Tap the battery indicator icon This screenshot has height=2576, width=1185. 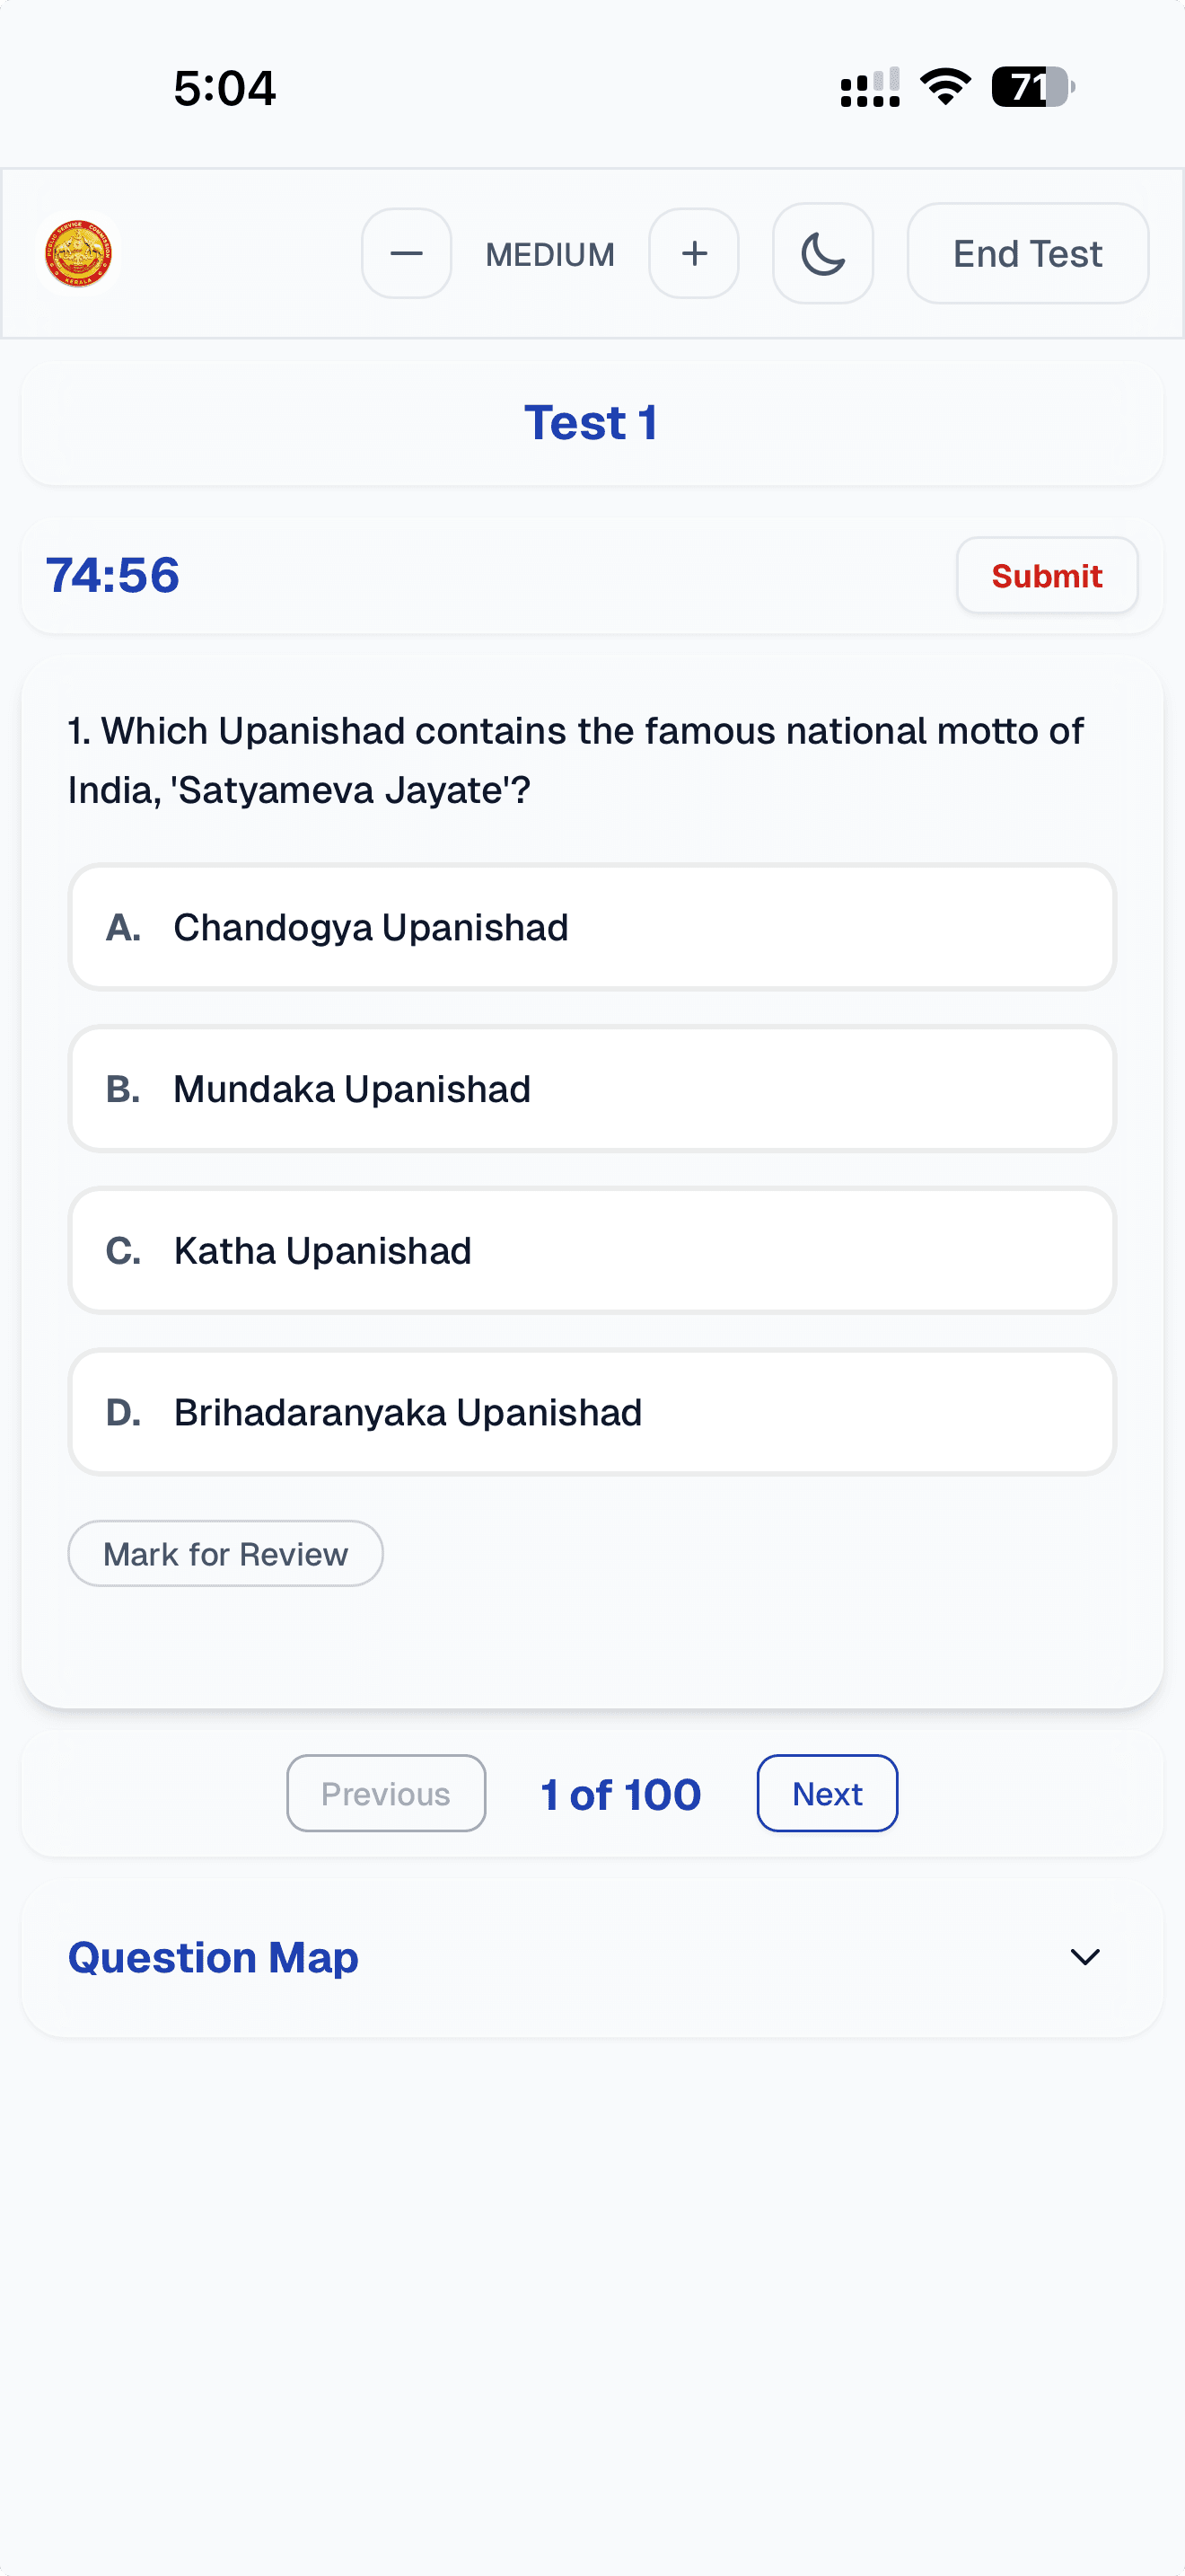point(1031,87)
